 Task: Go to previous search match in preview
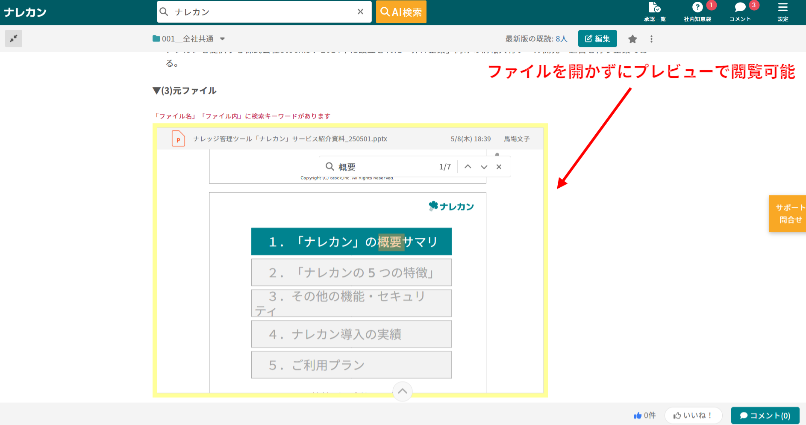tap(468, 167)
